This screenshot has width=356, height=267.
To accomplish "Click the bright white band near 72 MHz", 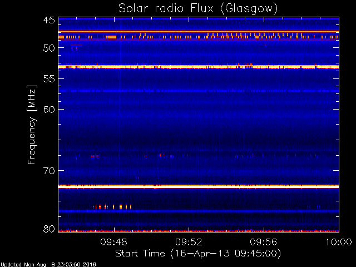I will (x=199, y=186).
